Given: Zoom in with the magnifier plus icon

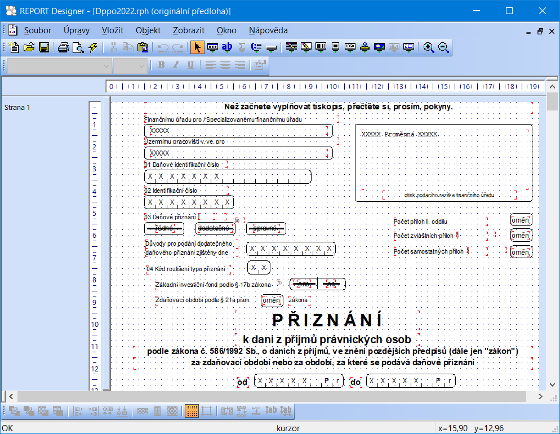Looking at the screenshot, I should pos(429,47).
